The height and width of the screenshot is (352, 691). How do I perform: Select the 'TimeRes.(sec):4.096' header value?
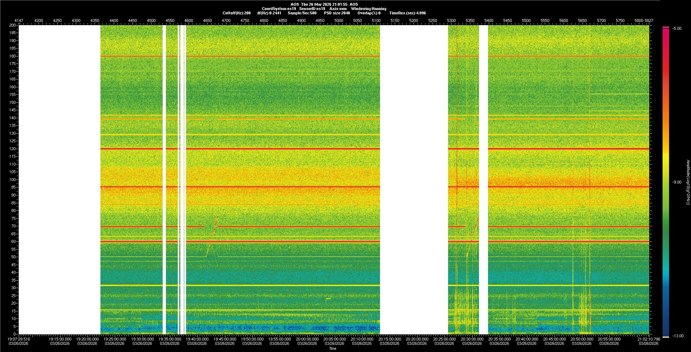[x=407, y=13]
